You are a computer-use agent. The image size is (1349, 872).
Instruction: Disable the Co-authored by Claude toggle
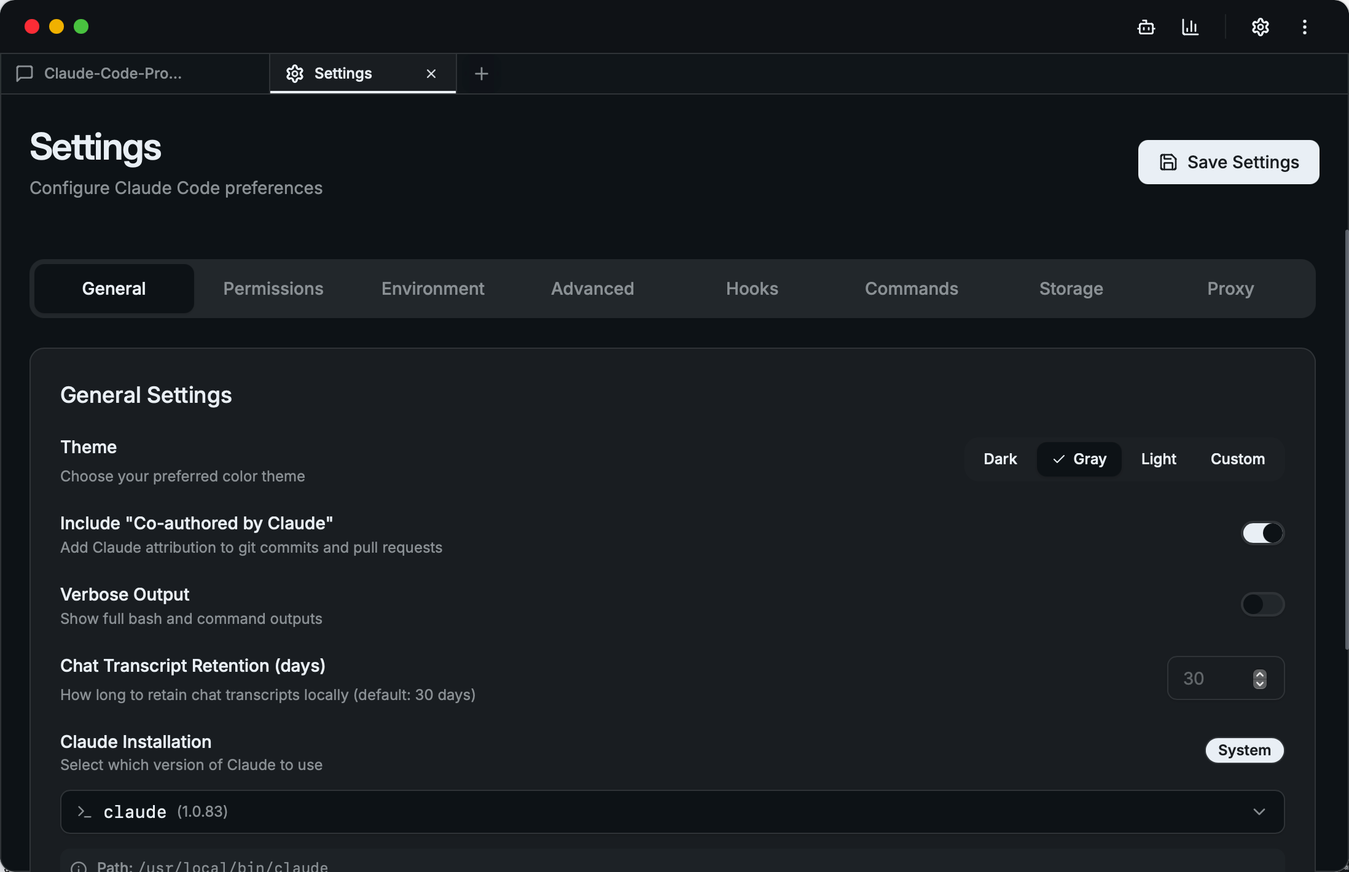[1262, 533]
